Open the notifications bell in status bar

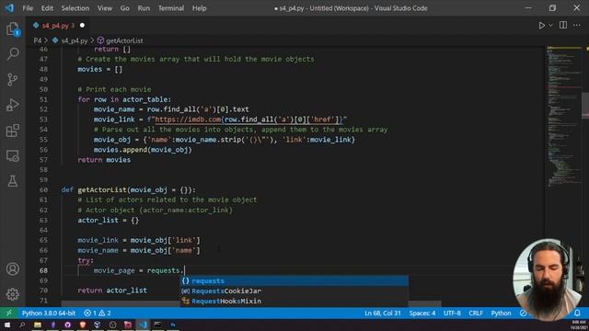[577, 313]
